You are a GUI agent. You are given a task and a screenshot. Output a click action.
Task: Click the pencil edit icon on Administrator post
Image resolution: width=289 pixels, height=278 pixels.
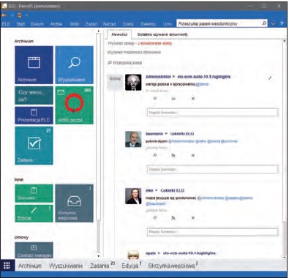click(270, 78)
